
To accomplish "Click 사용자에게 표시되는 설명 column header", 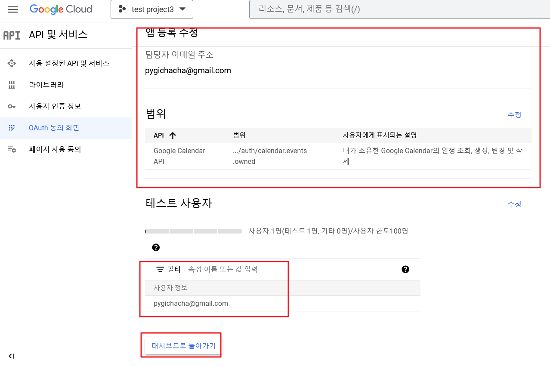I will [380, 135].
